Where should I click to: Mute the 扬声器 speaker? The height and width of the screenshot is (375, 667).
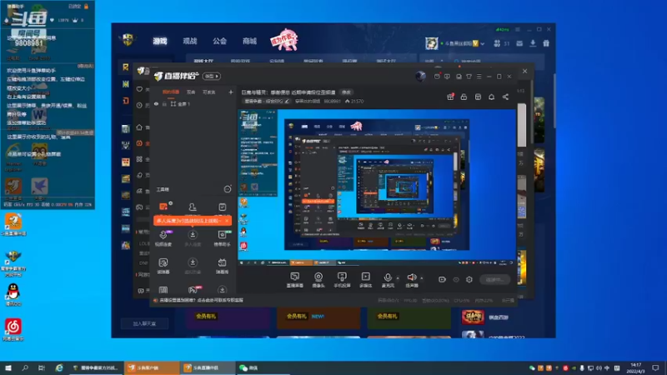click(411, 280)
